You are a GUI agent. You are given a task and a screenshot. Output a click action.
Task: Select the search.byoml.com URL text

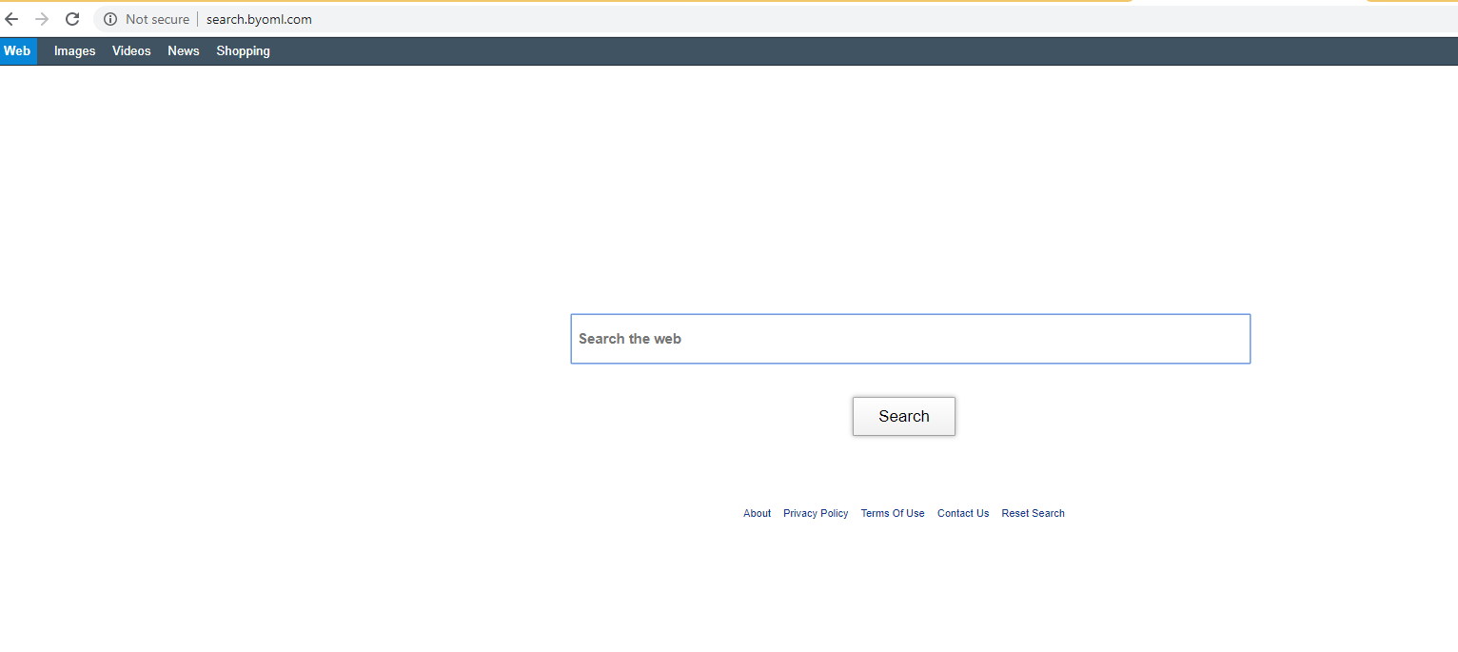point(259,19)
